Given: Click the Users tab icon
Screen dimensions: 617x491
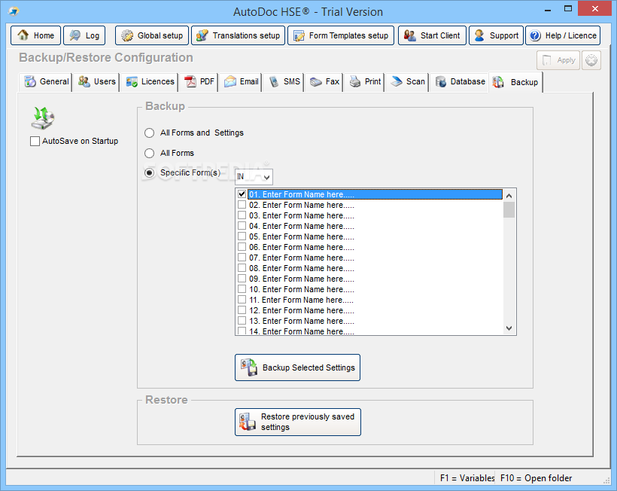Looking at the screenshot, I should click(84, 81).
